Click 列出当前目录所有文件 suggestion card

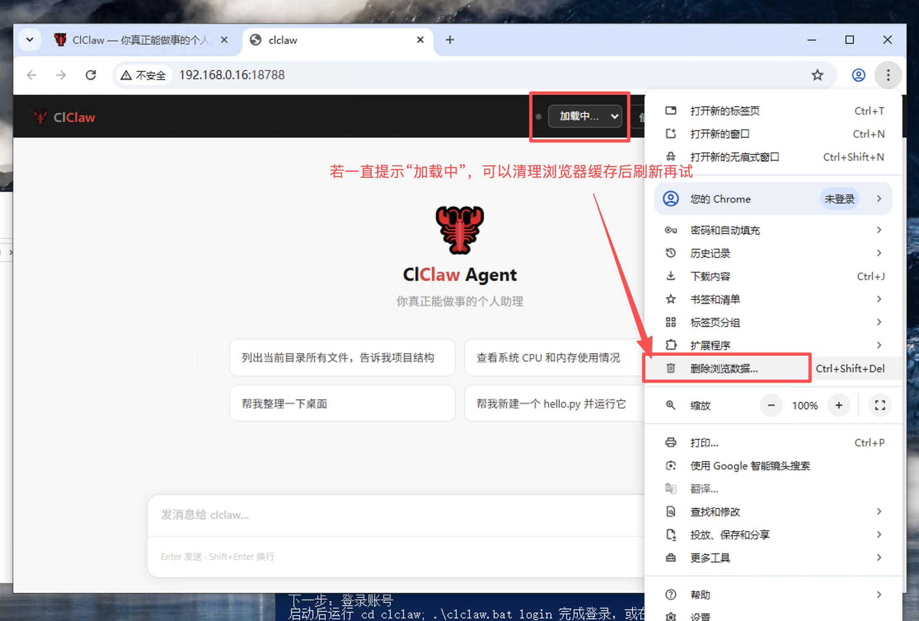pyautogui.click(x=342, y=357)
